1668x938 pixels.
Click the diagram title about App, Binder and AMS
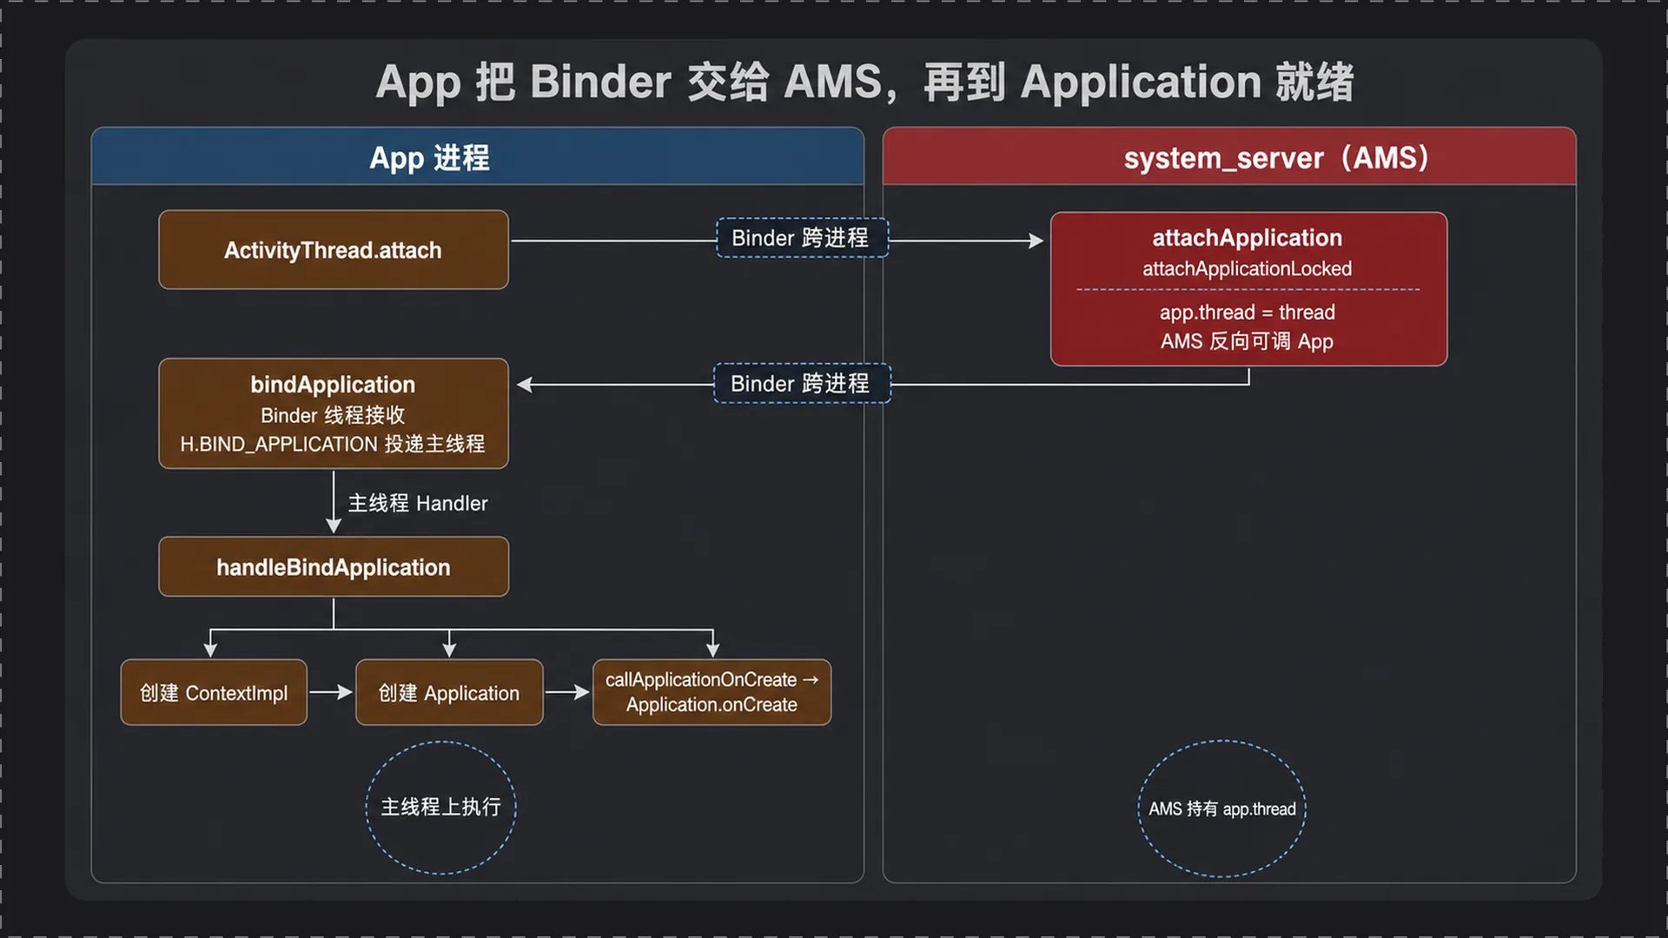pyautogui.click(x=864, y=83)
